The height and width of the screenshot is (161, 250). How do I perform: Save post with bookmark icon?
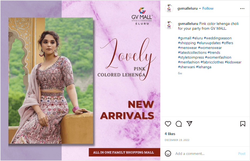pos(243,124)
